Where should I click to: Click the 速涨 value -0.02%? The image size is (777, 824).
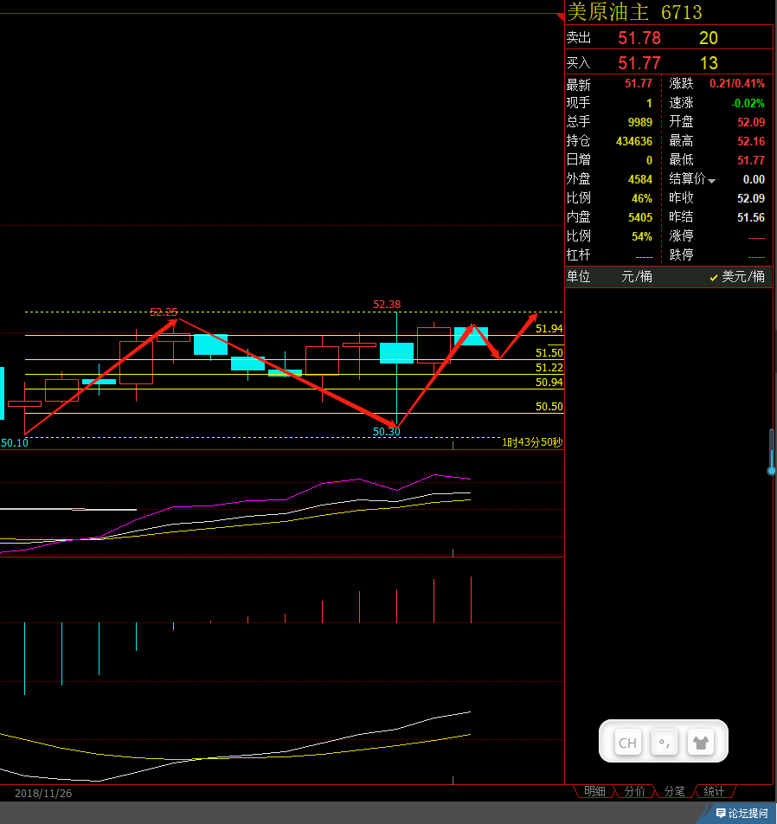pyautogui.click(x=748, y=103)
